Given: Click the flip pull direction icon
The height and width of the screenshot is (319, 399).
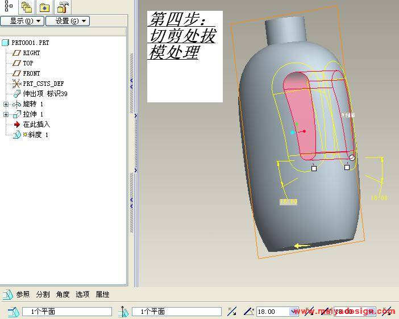Looking at the screenshot, I should click(x=231, y=312).
